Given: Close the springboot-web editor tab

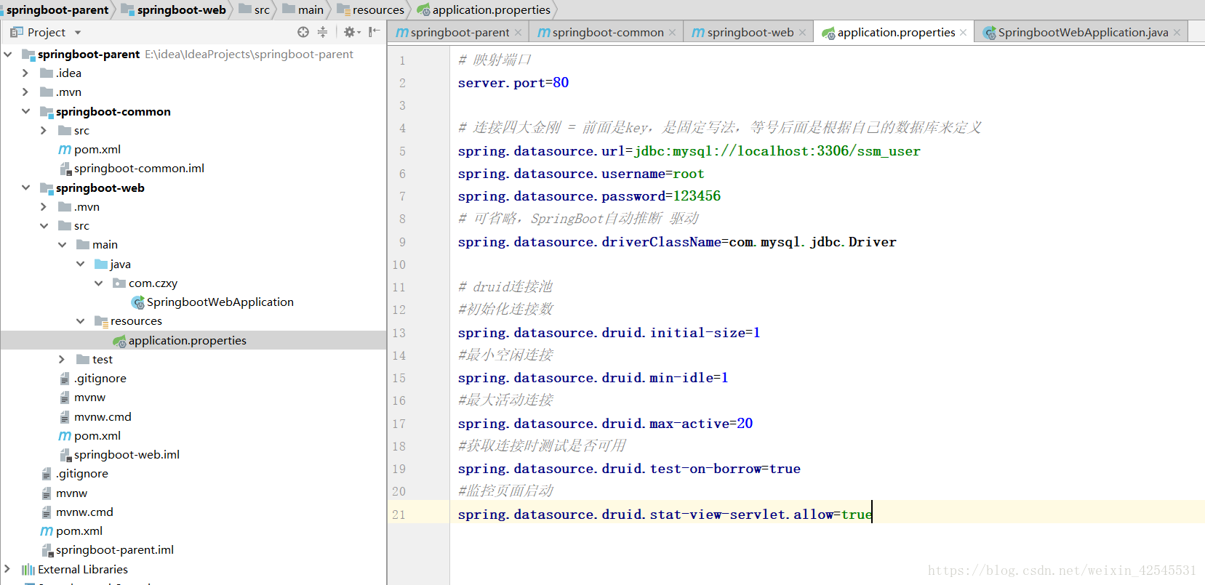Looking at the screenshot, I should [802, 33].
